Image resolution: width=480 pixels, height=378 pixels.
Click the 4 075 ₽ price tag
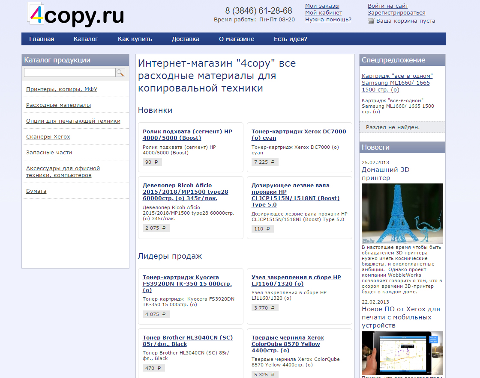[x=156, y=314]
